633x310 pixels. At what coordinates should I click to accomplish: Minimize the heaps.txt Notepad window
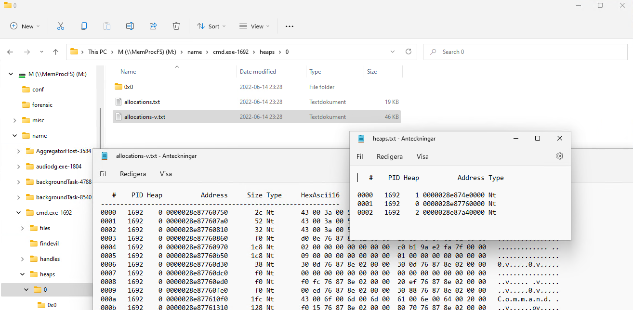[x=515, y=138]
